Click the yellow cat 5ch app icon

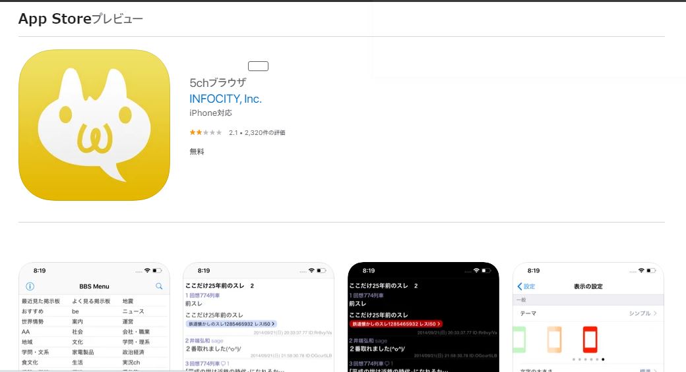(x=94, y=125)
